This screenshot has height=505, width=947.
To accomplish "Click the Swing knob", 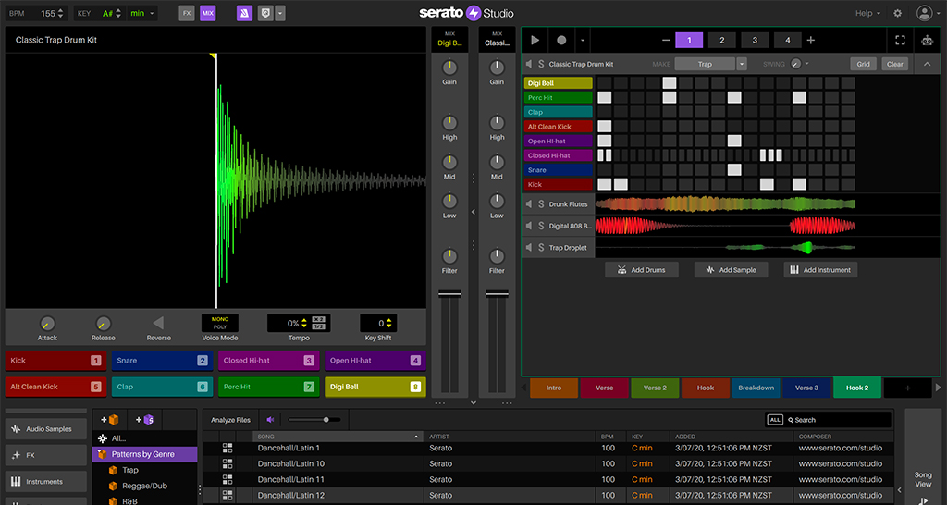I will (796, 64).
